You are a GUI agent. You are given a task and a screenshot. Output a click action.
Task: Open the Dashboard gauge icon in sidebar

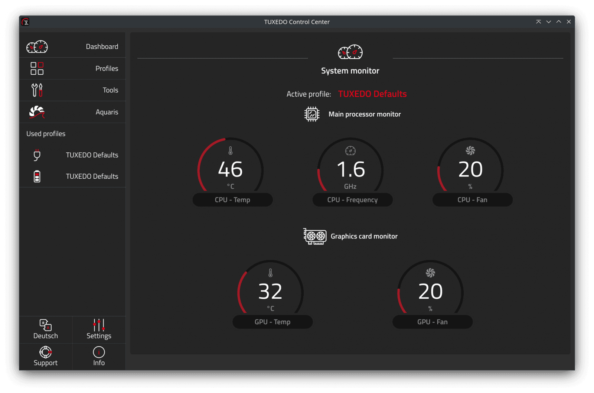pyautogui.click(x=37, y=47)
